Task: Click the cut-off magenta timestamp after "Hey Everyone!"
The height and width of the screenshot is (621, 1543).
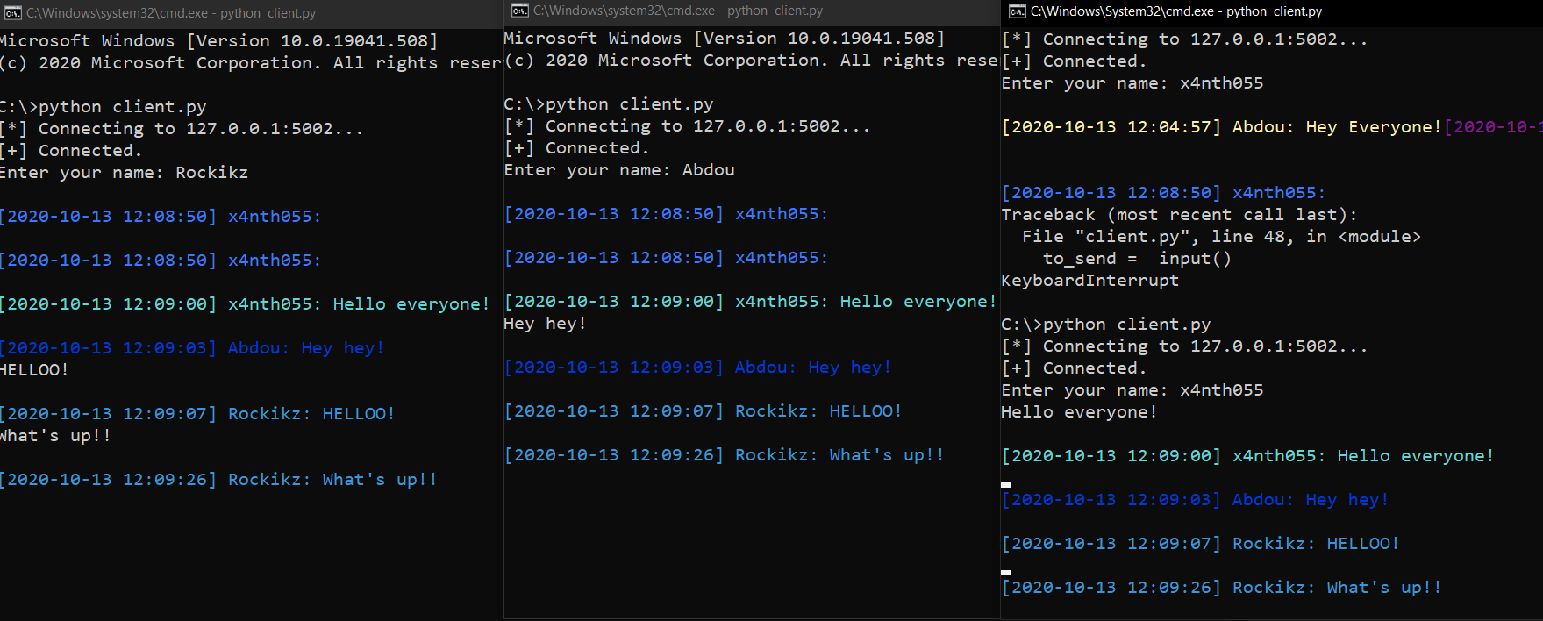Action: [x=1492, y=127]
